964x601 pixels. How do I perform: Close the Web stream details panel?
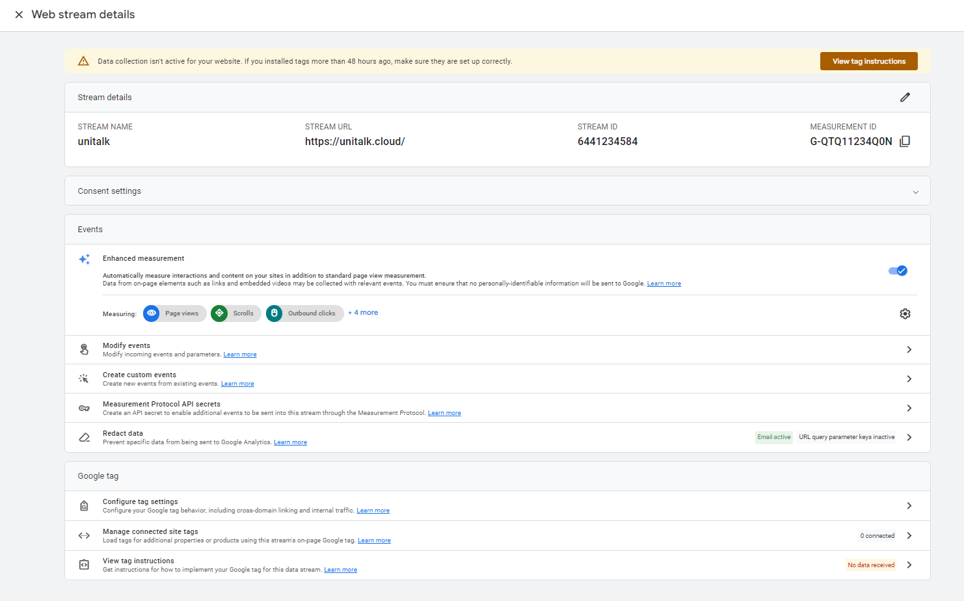click(19, 14)
